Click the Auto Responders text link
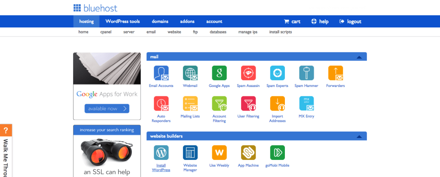440x177 pixels. 161,118
